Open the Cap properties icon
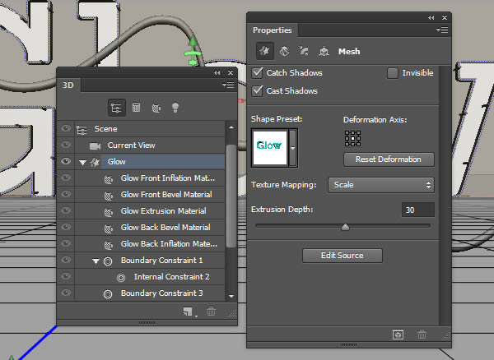The width and height of the screenshot is (494, 360). pyautogui.click(x=304, y=51)
